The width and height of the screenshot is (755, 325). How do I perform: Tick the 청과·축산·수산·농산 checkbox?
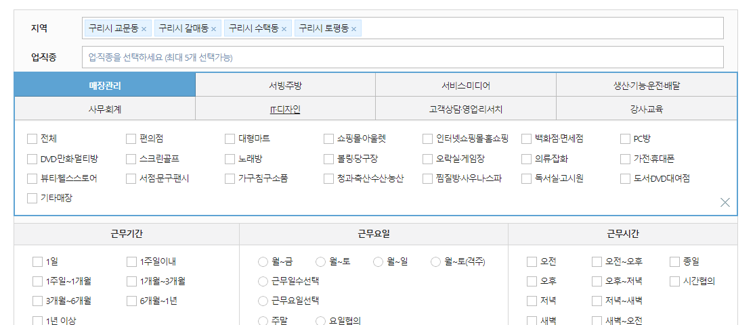(329, 179)
